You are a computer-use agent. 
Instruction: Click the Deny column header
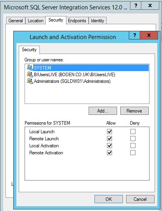point(135,123)
